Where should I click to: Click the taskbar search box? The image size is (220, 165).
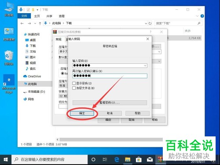click(x=50, y=160)
